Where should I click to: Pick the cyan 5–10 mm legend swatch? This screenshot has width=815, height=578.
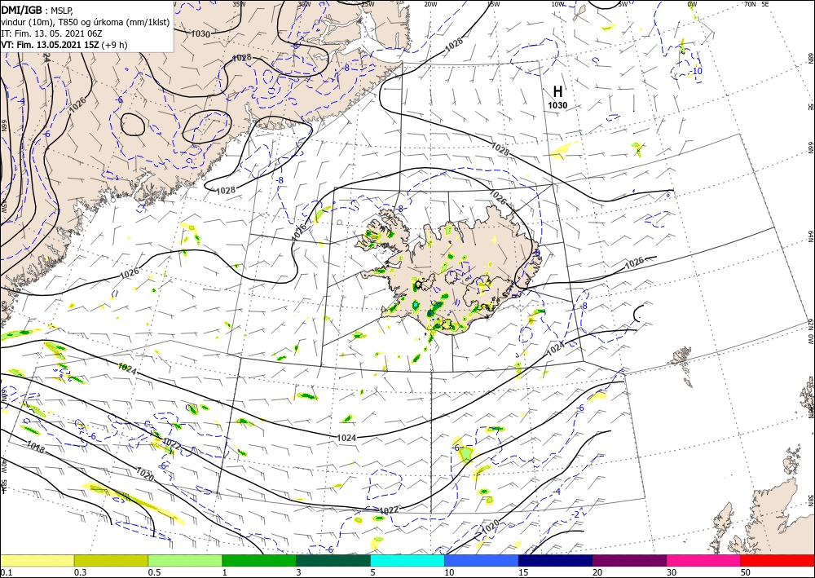[407, 560]
